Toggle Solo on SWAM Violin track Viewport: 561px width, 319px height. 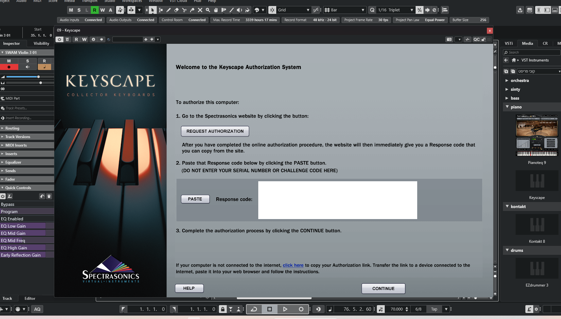27,61
